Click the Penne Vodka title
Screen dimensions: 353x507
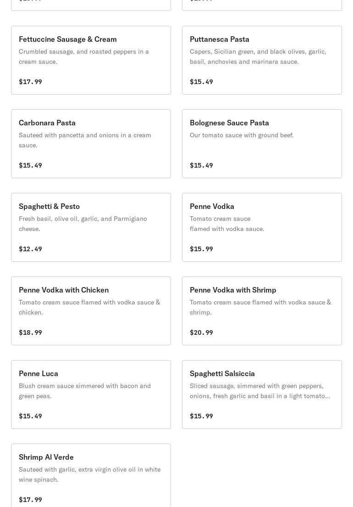click(x=212, y=206)
